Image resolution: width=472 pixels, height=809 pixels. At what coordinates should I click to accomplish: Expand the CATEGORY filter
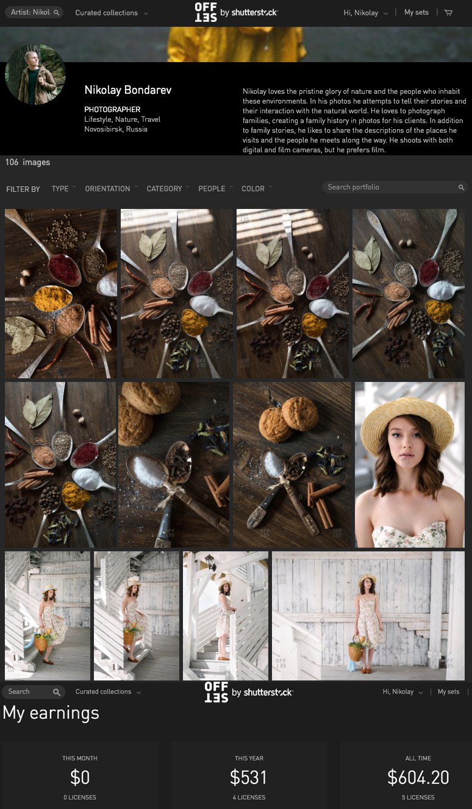coord(168,189)
